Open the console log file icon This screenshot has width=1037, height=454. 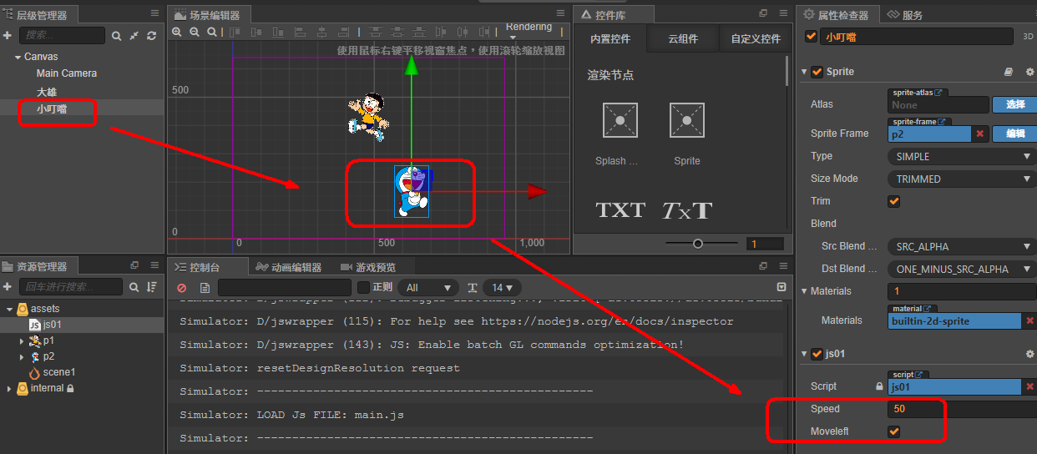click(x=205, y=287)
